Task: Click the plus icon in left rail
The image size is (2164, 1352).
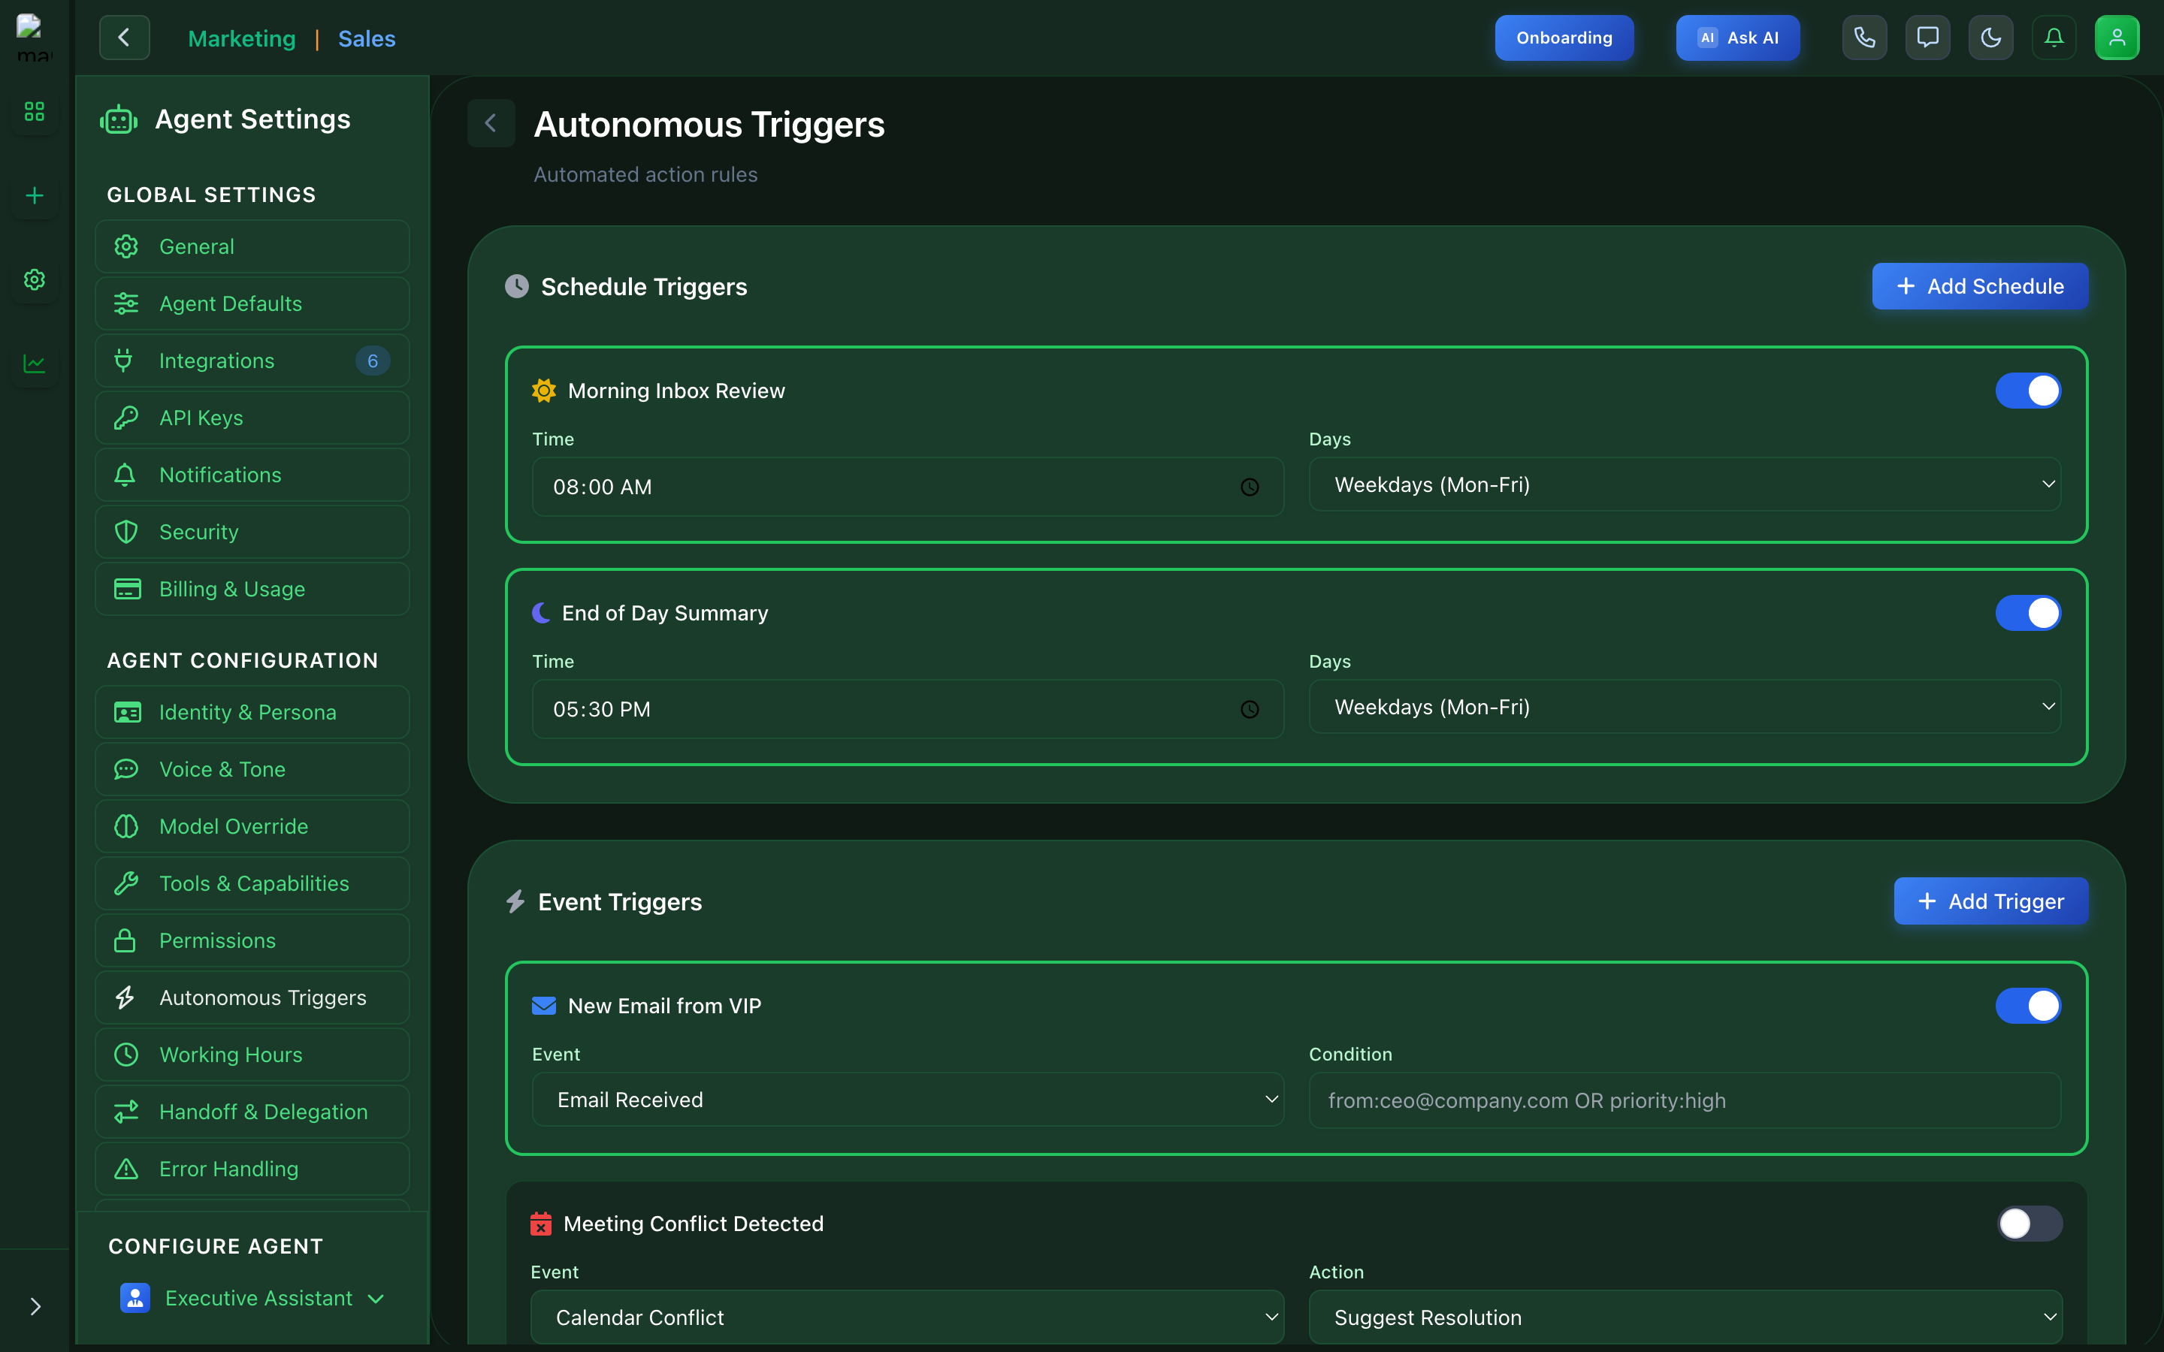Action: (x=34, y=196)
